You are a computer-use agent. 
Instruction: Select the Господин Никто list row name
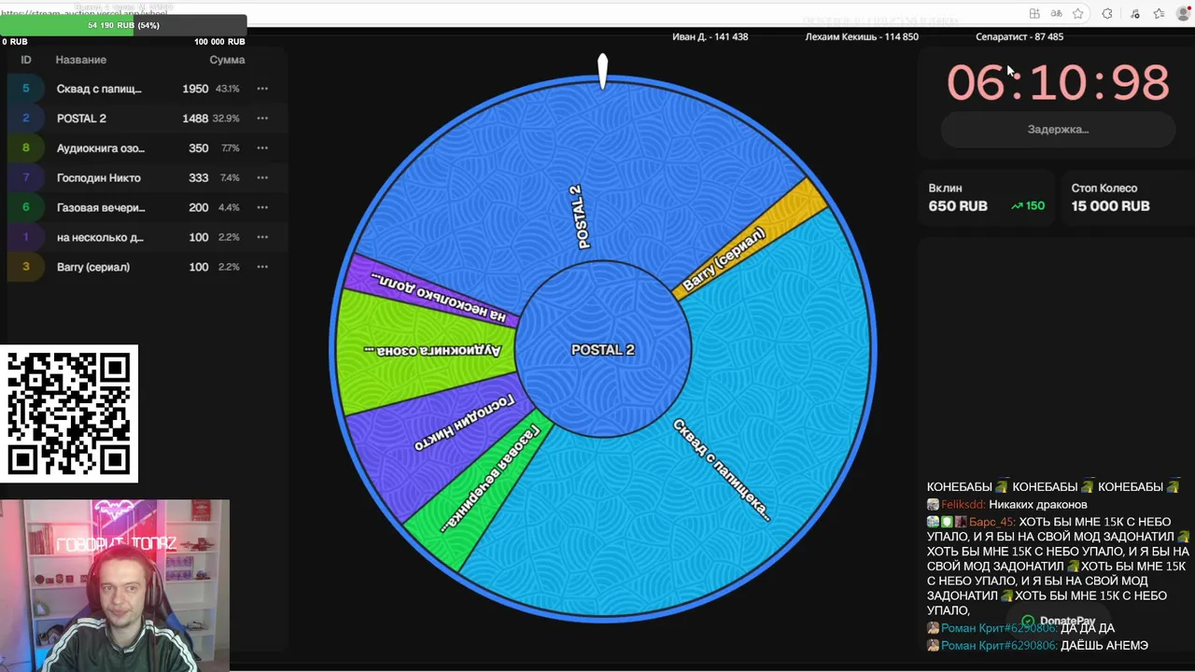tap(98, 177)
